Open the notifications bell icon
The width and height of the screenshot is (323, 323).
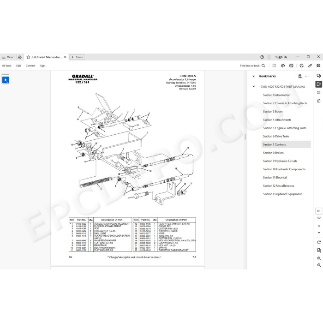coord(269,57)
